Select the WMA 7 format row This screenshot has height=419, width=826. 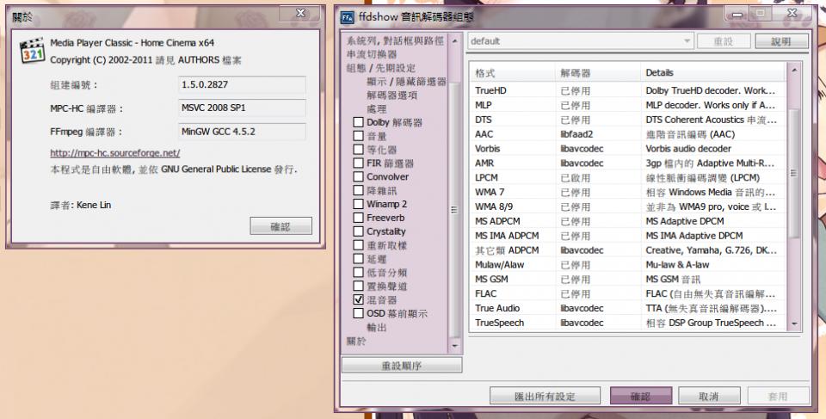click(628, 193)
